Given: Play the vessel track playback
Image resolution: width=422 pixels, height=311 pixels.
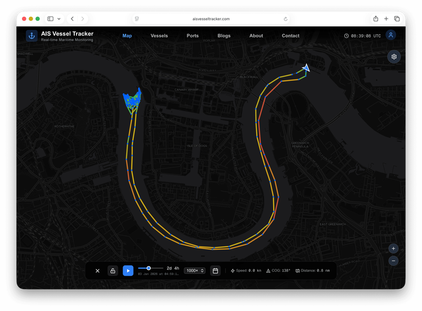Looking at the screenshot, I should [128, 271].
